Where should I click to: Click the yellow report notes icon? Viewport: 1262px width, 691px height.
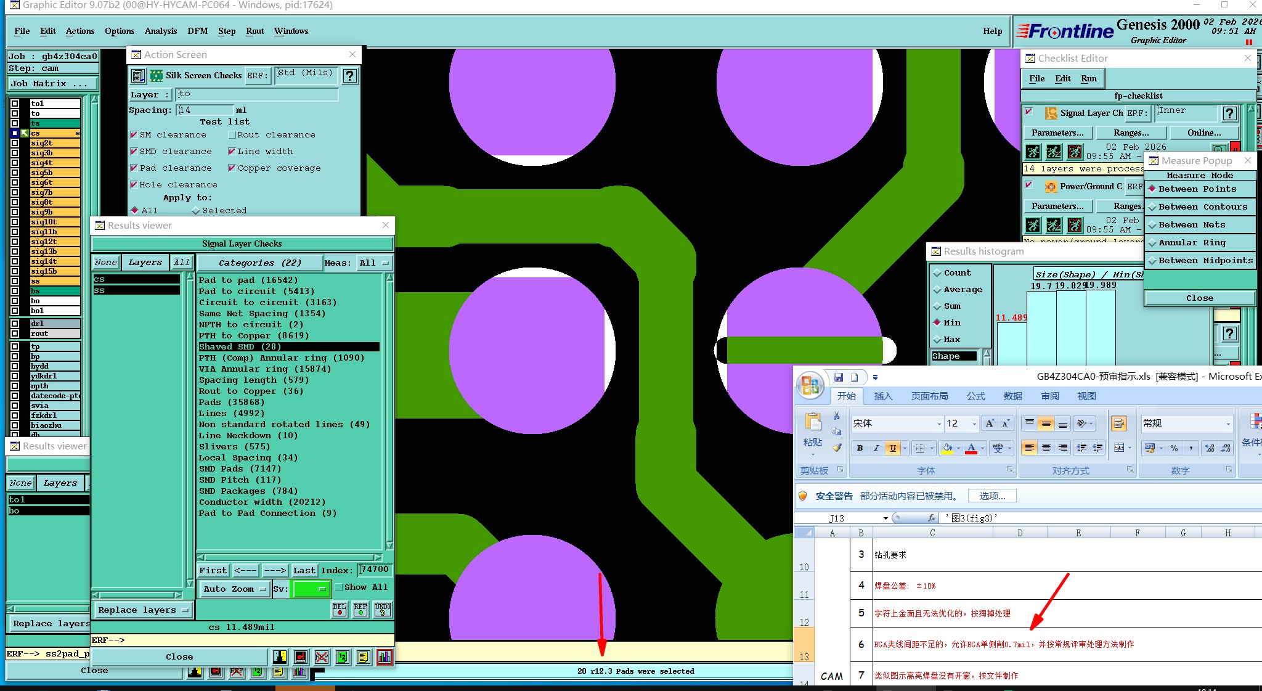[x=363, y=657]
